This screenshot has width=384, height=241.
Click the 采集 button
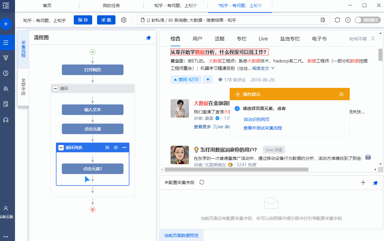pos(106,20)
